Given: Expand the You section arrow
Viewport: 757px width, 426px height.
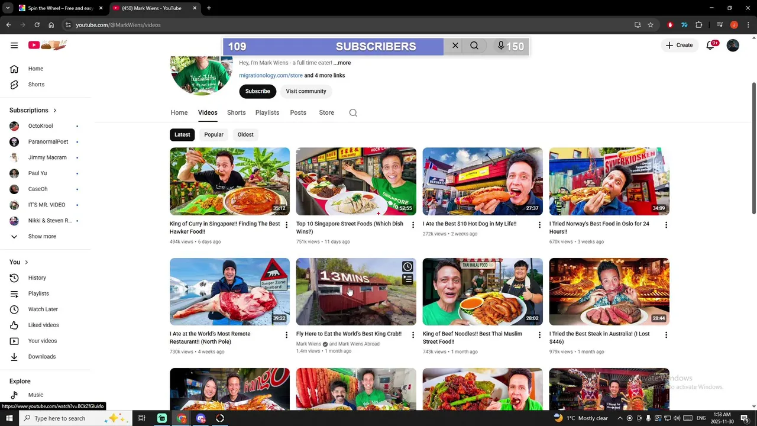Looking at the screenshot, I should [26, 262].
